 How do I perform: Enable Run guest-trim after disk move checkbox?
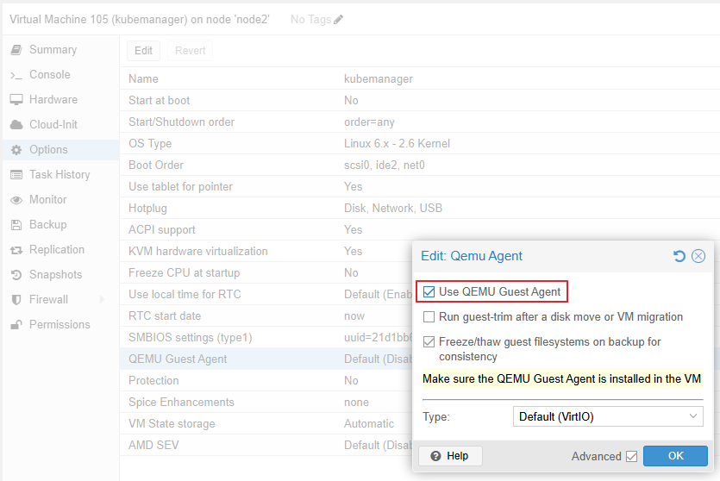click(429, 316)
